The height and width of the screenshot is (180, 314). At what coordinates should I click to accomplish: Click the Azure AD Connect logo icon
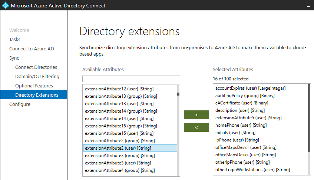tap(6, 6)
